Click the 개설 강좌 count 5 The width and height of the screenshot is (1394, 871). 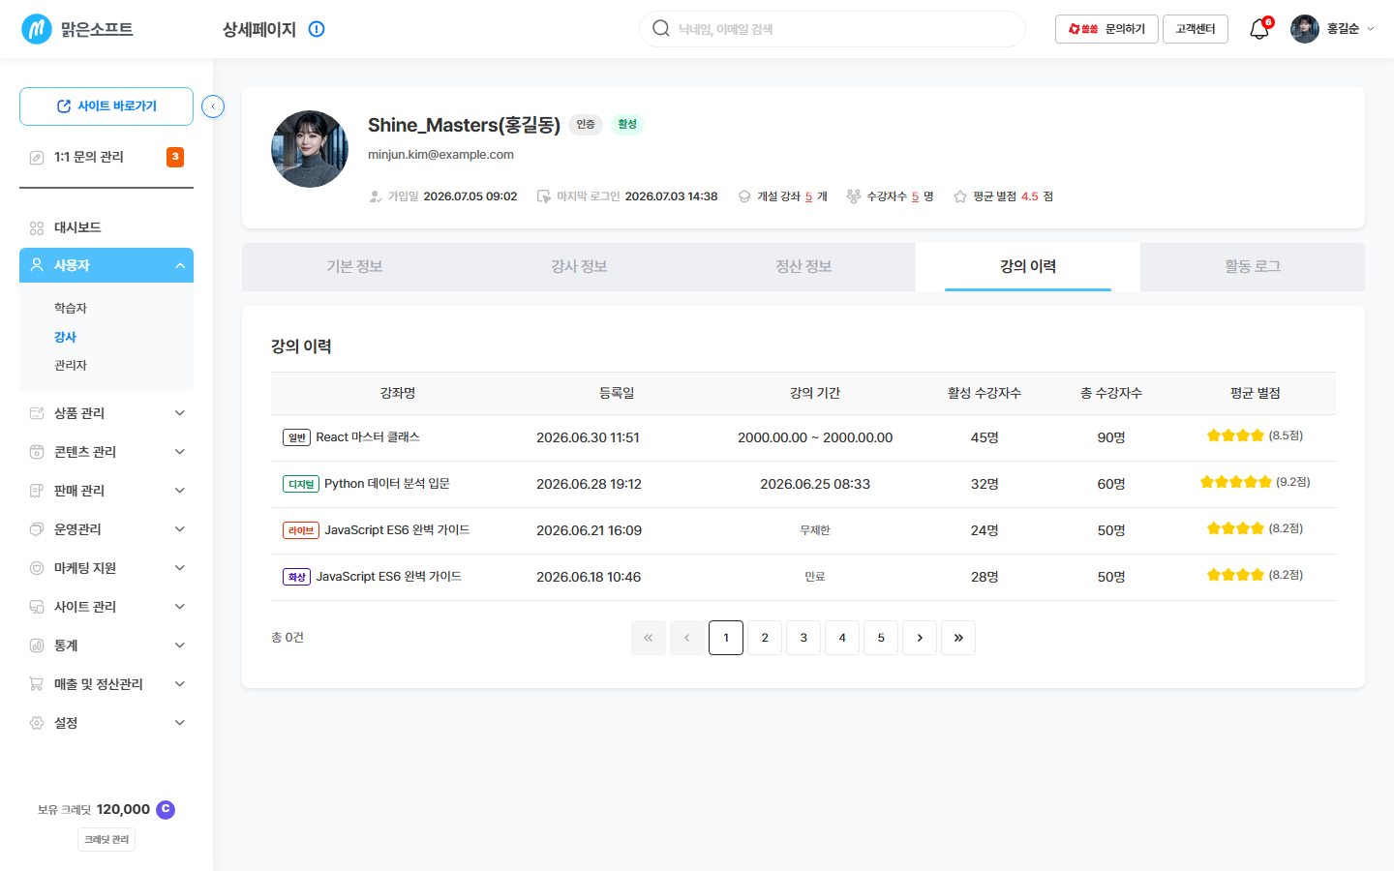808,196
